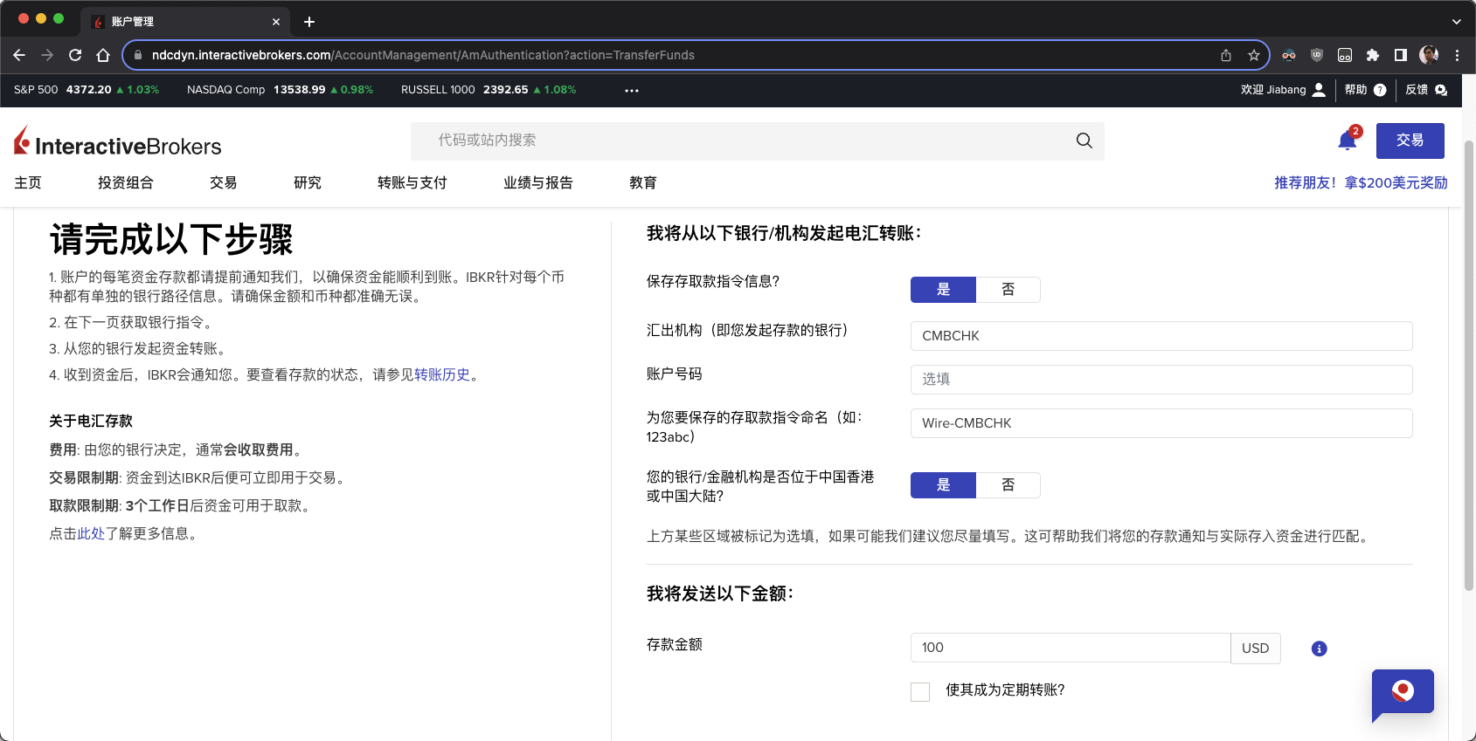Open the chat assistant widget
The image size is (1476, 741).
tap(1402, 692)
